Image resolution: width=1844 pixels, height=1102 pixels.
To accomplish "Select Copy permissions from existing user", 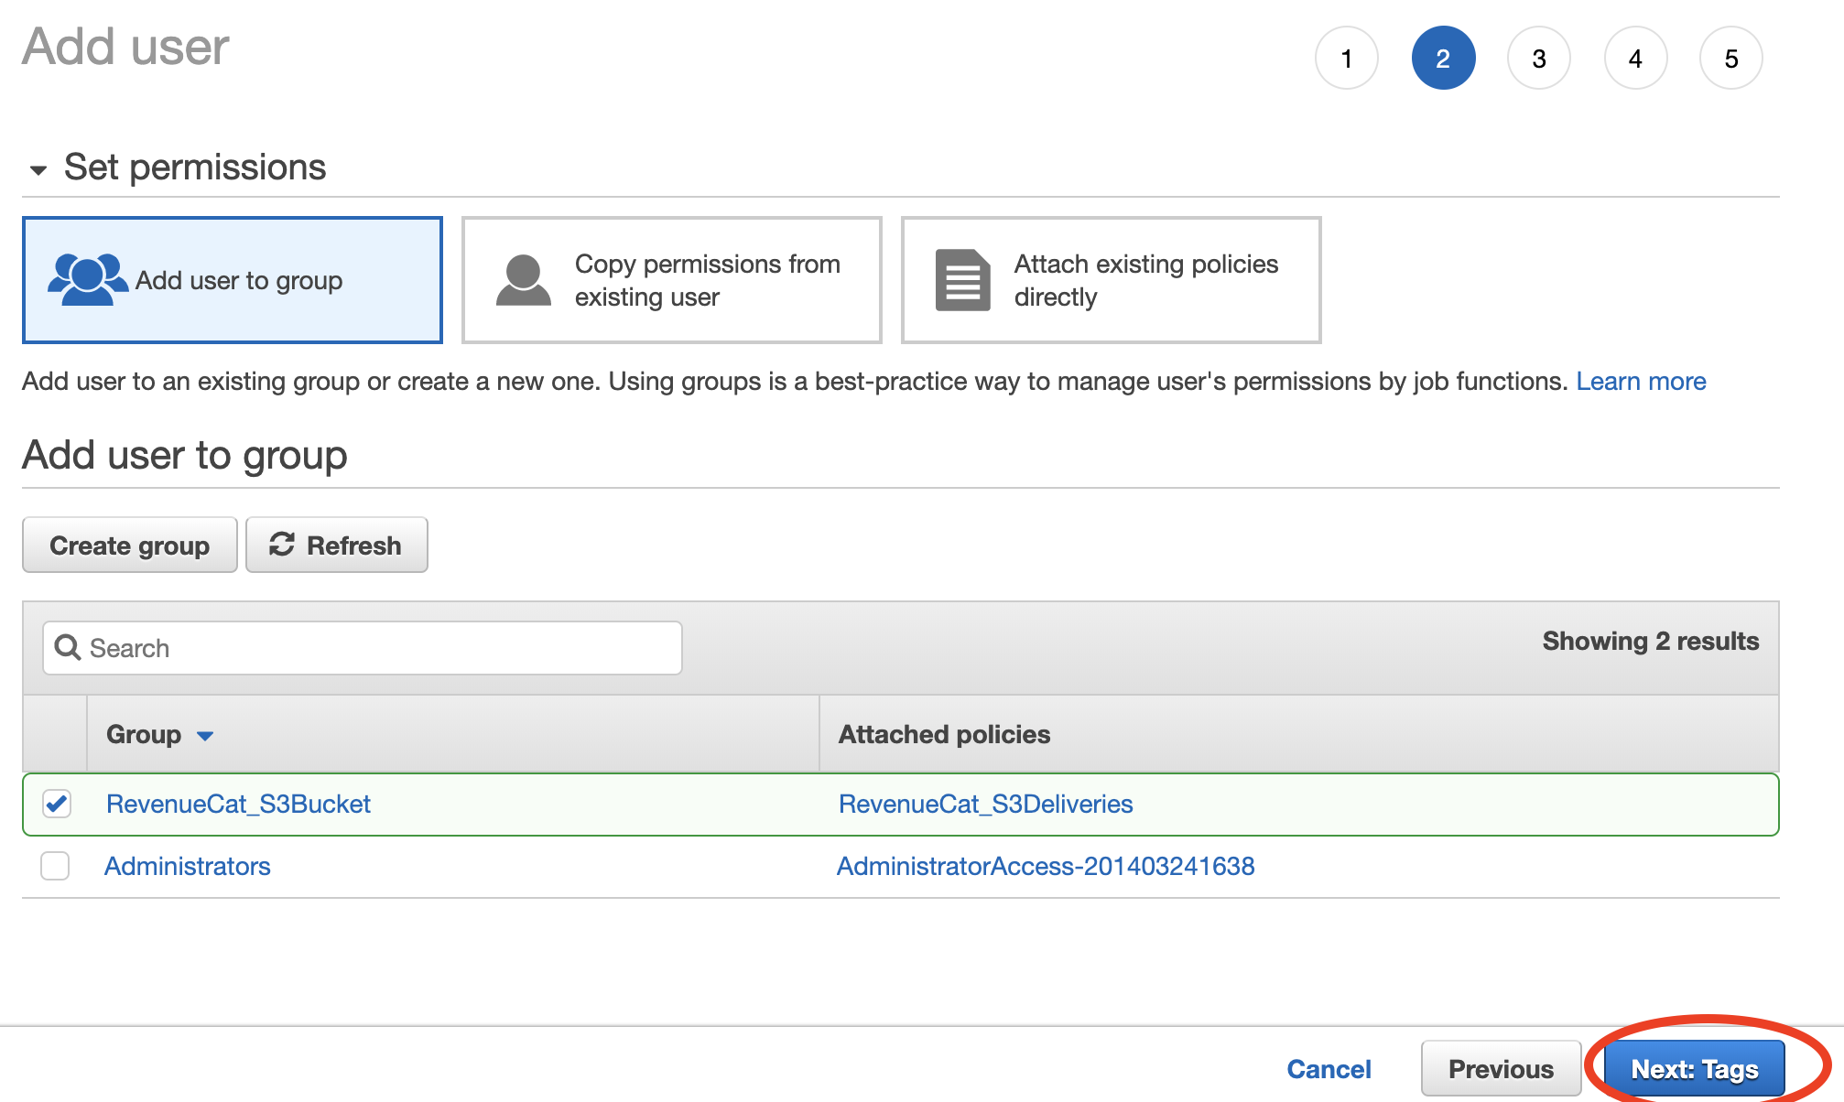I will pyautogui.click(x=671, y=280).
